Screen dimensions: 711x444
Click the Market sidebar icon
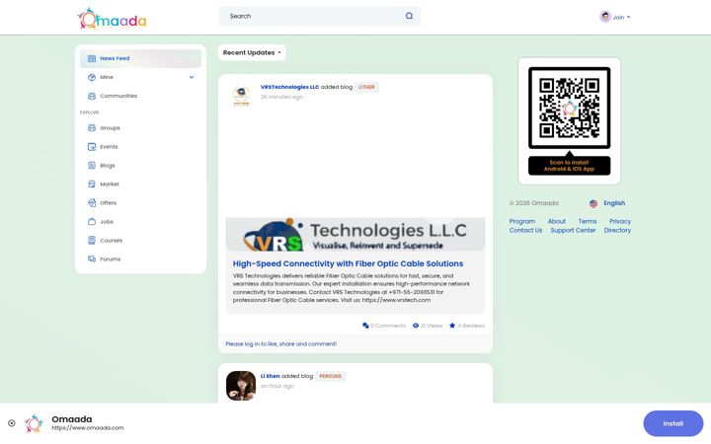92,185
